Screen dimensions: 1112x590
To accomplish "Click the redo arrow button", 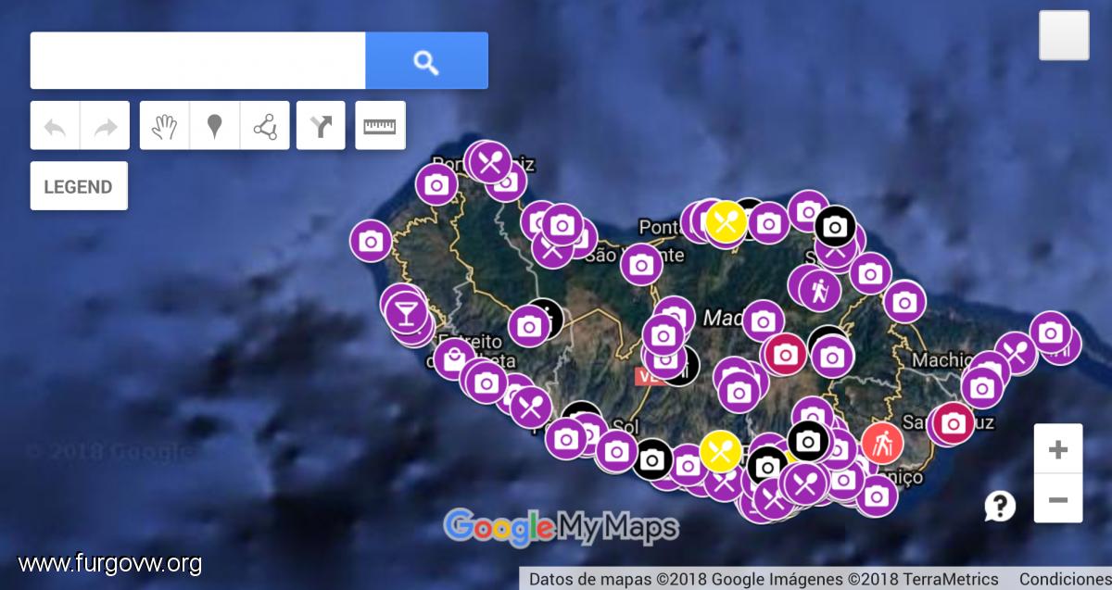I will click(105, 125).
